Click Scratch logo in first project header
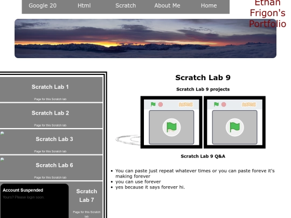 click(185, 104)
